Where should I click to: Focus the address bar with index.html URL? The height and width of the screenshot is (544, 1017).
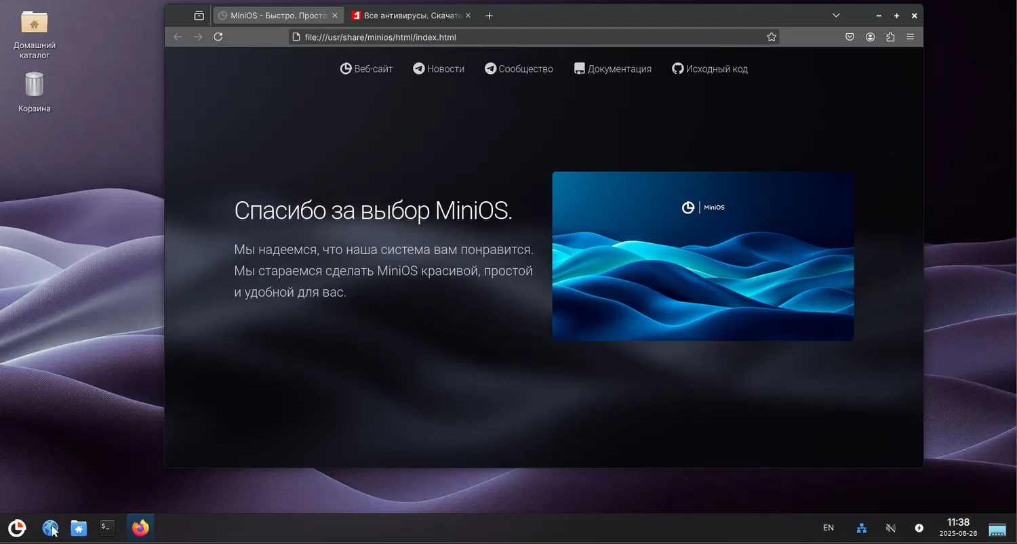click(534, 37)
